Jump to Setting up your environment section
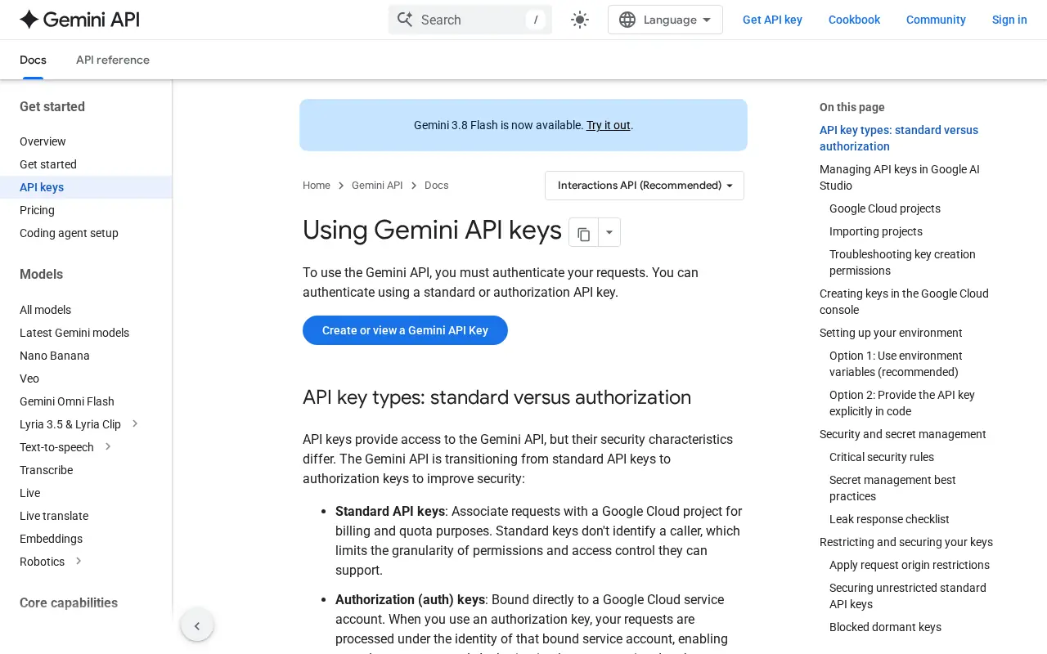This screenshot has height=654, width=1047. click(x=891, y=333)
